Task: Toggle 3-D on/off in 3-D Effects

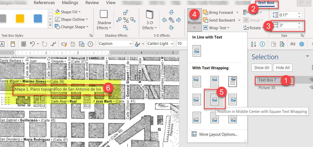Action: click(171, 20)
